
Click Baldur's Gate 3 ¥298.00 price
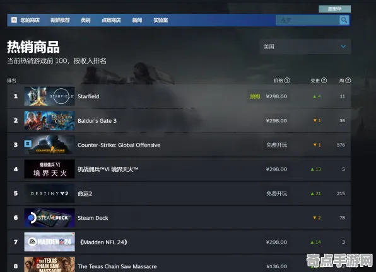pos(276,120)
